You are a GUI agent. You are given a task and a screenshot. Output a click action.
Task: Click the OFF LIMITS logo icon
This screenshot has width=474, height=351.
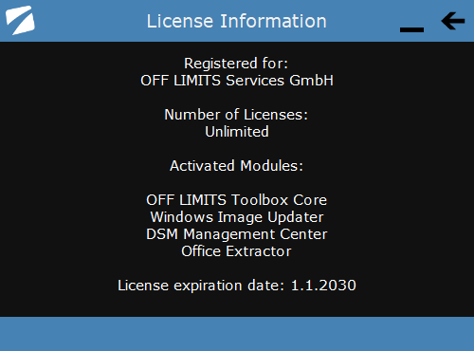(x=20, y=20)
